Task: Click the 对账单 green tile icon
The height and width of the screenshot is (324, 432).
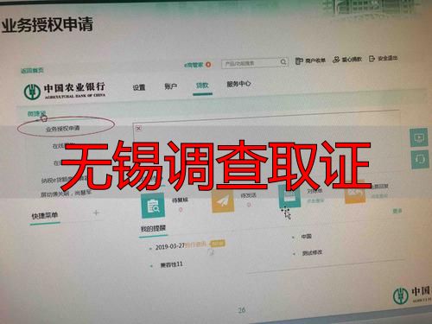Action: (x=289, y=196)
